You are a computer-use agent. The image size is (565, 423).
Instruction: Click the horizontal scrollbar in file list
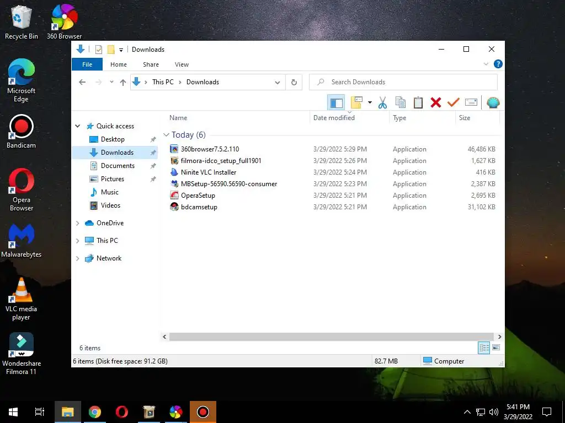331,337
